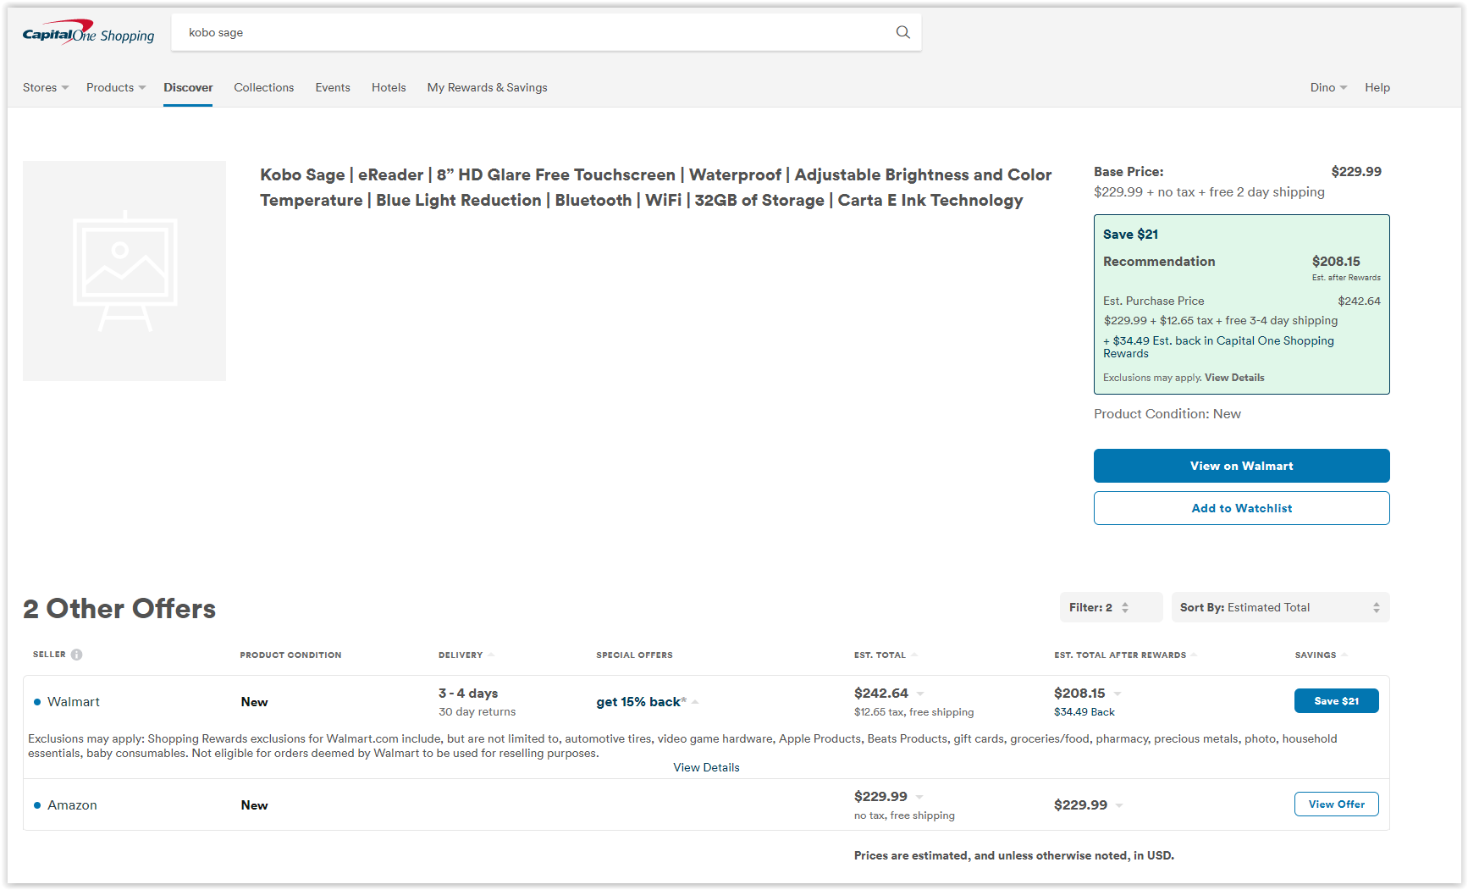Click the Base Price $229.99 value
1468x890 pixels.
(x=1356, y=172)
